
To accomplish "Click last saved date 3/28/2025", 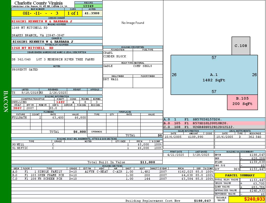I will (201, 155).
